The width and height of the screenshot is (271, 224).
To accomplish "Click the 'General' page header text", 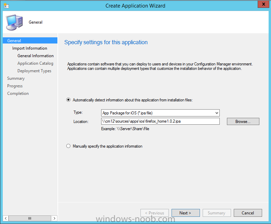I will pos(36,22).
